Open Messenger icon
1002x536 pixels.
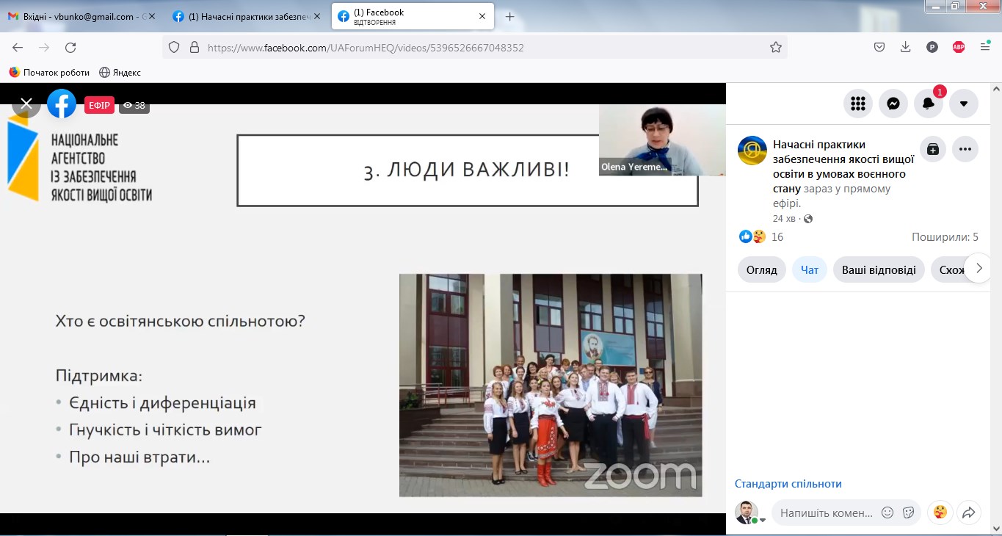click(x=893, y=104)
